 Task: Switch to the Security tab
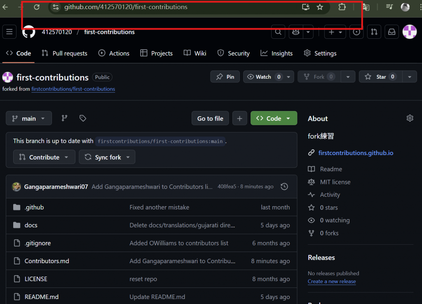click(x=234, y=53)
